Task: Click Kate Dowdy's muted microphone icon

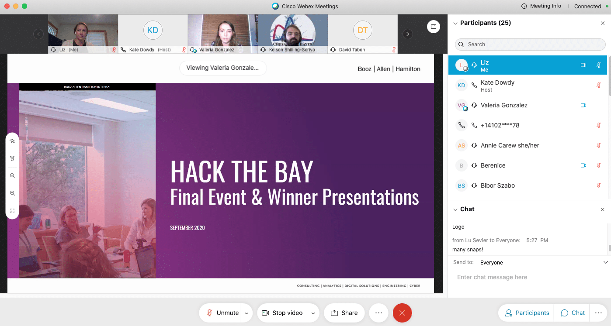Action: [599, 85]
